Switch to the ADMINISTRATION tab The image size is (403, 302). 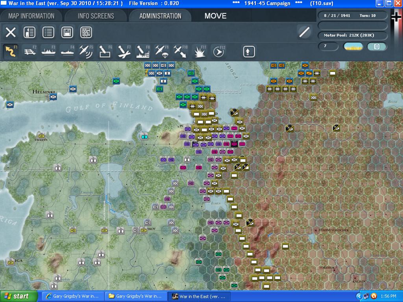coord(160,16)
